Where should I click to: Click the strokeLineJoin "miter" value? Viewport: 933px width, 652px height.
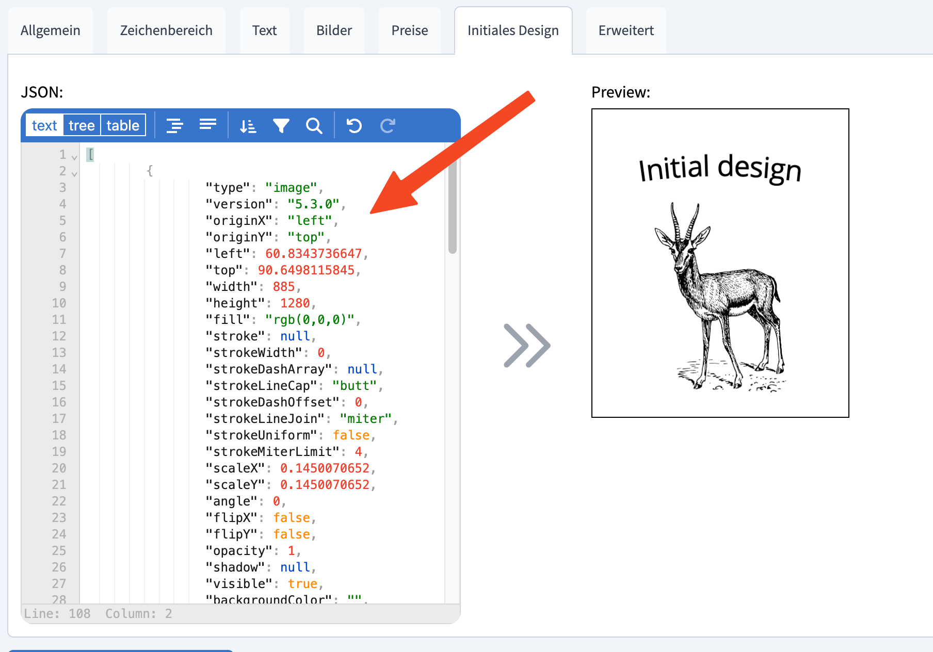[366, 419]
